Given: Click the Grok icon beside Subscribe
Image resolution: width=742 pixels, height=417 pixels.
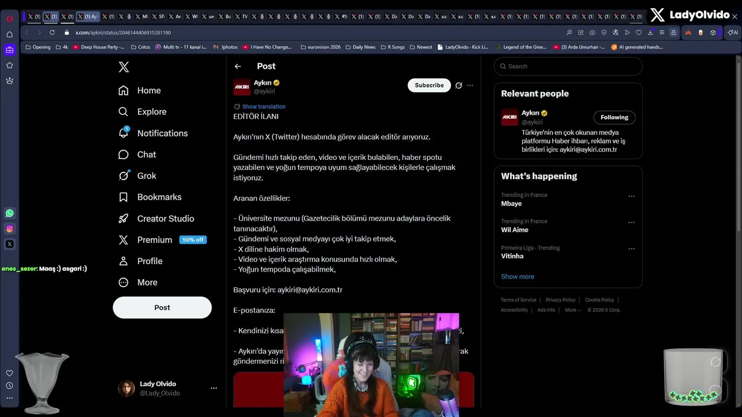Looking at the screenshot, I should [459, 85].
